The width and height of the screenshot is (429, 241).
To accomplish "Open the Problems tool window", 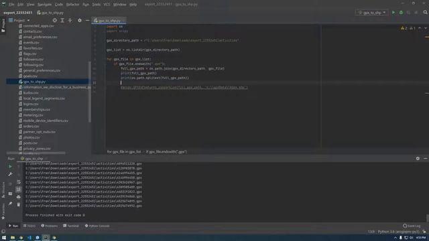I will tap(49, 226).
